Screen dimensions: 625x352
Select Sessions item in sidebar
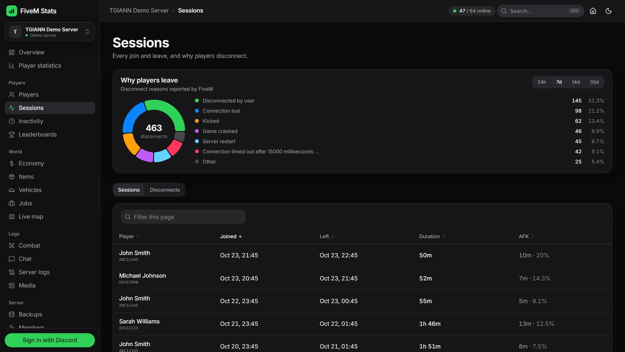(x=50, y=108)
